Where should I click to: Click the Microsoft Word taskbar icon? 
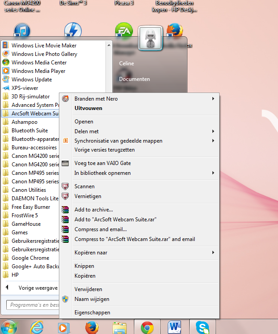point(175,327)
